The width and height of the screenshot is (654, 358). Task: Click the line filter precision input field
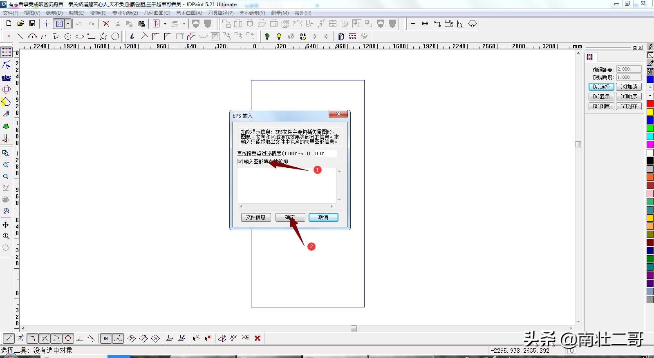(325, 153)
